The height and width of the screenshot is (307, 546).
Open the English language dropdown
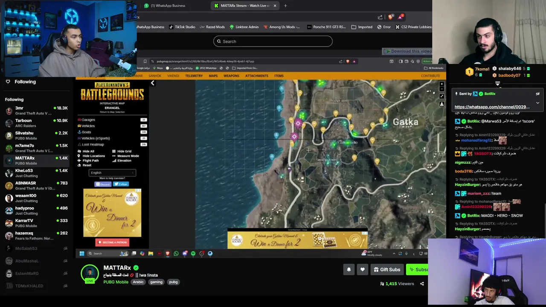point(112,173)
